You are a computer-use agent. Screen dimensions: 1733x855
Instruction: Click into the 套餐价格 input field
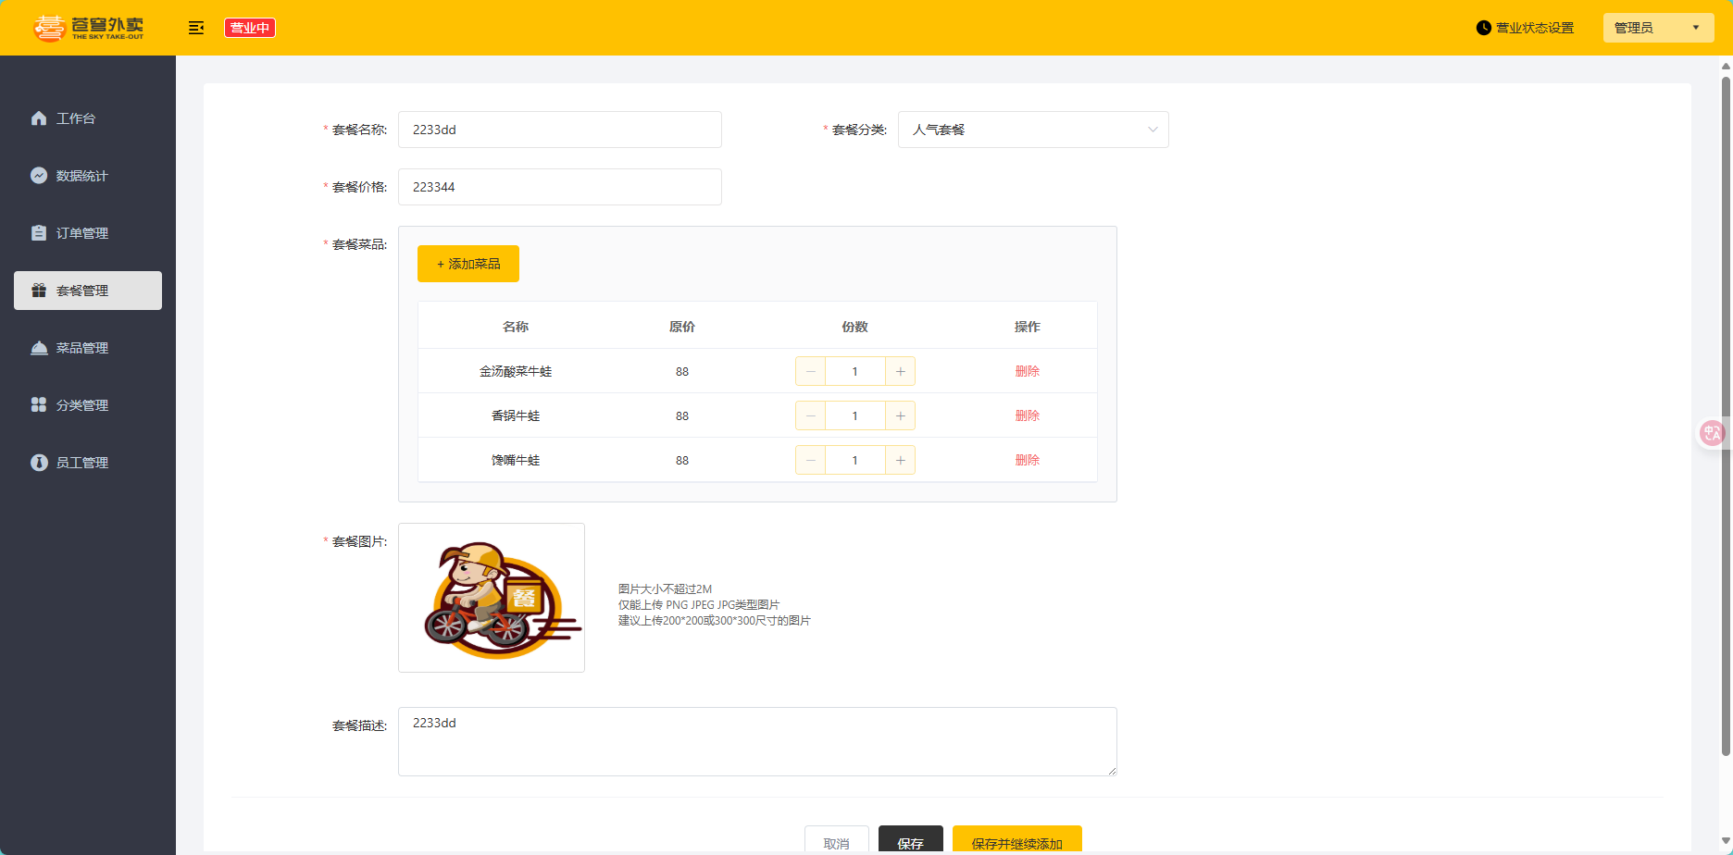pyautogui.click(x=559, y=187)
